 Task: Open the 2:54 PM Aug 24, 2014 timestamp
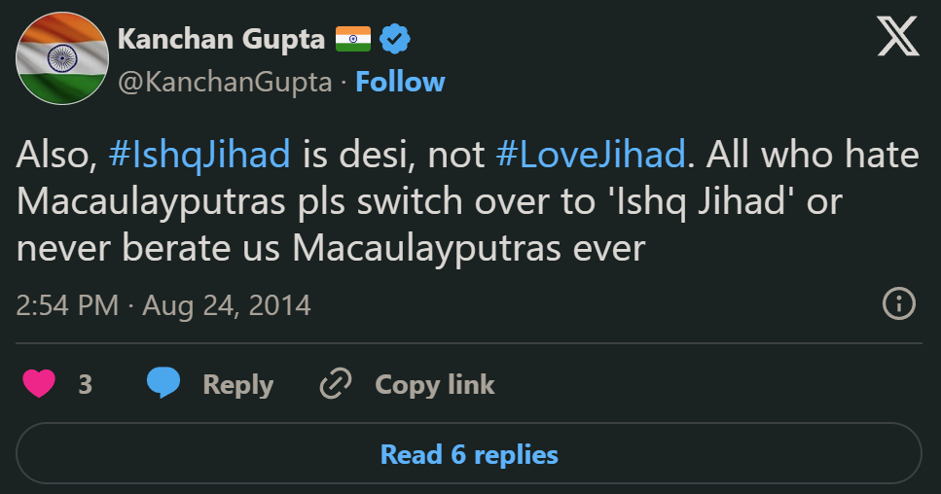(x=163, y=305)
